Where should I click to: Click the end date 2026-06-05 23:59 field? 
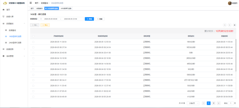click(x=71, y=19)
